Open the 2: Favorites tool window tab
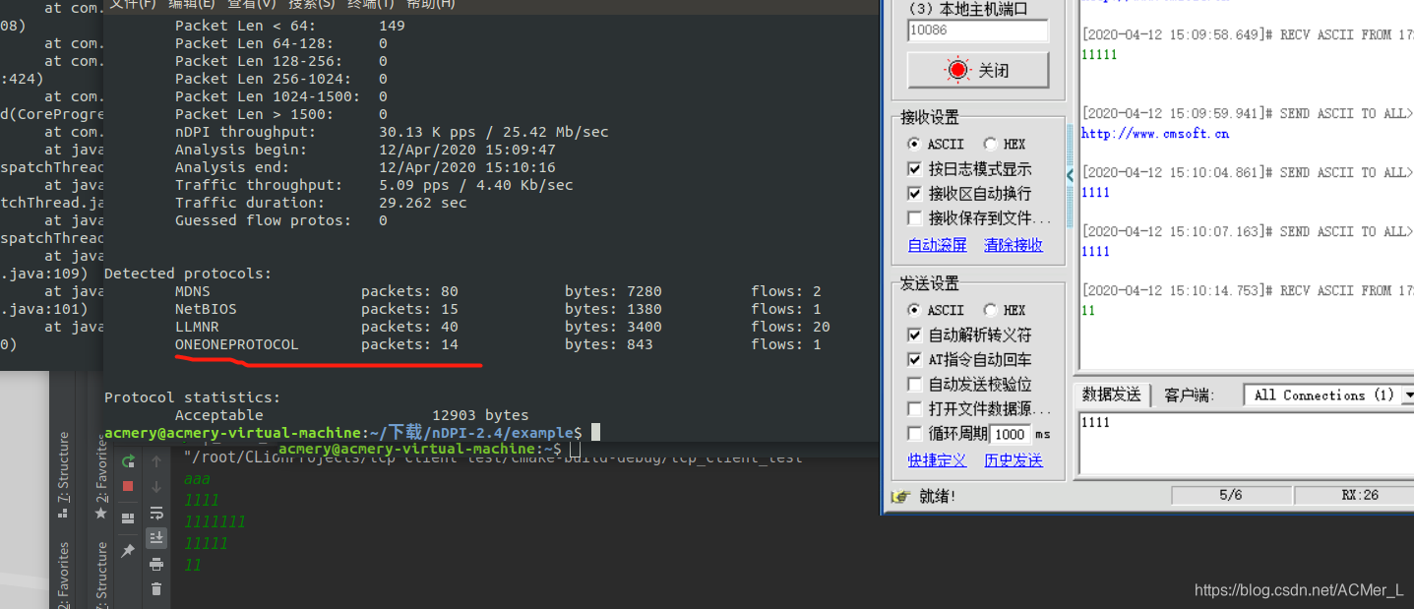1414x609 pixels. point(100,480)
